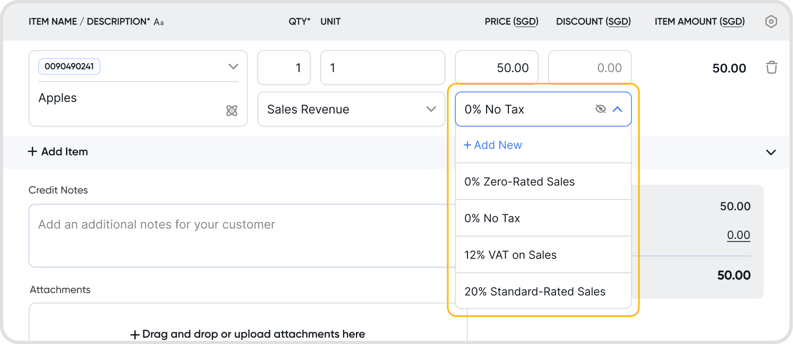Expand the chevron beside Add Item row

[x=771, y=152]
